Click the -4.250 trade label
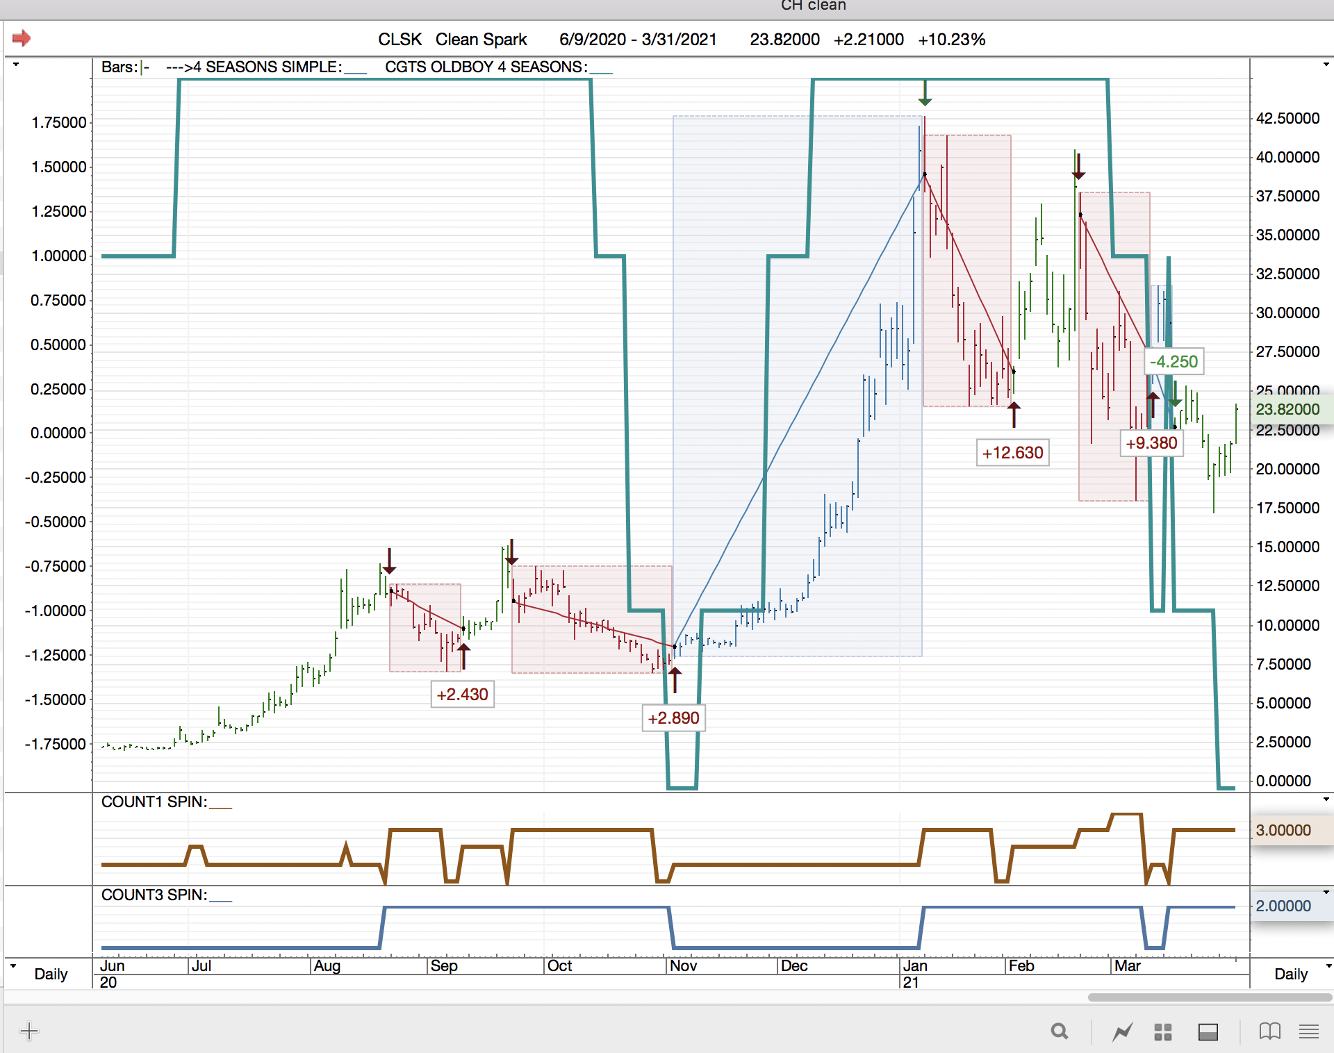Screen dimensions: 1334x1053 pyautogui.click(x=1174, y=362)
